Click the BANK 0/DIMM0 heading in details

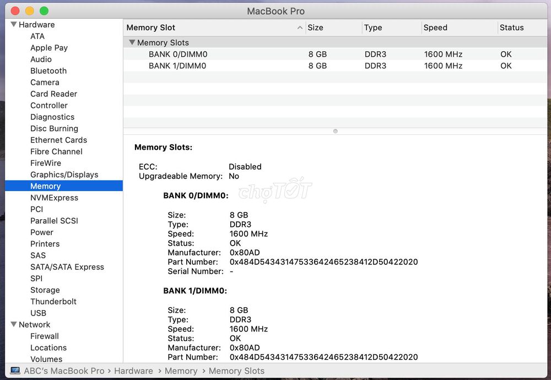[196, 196]
